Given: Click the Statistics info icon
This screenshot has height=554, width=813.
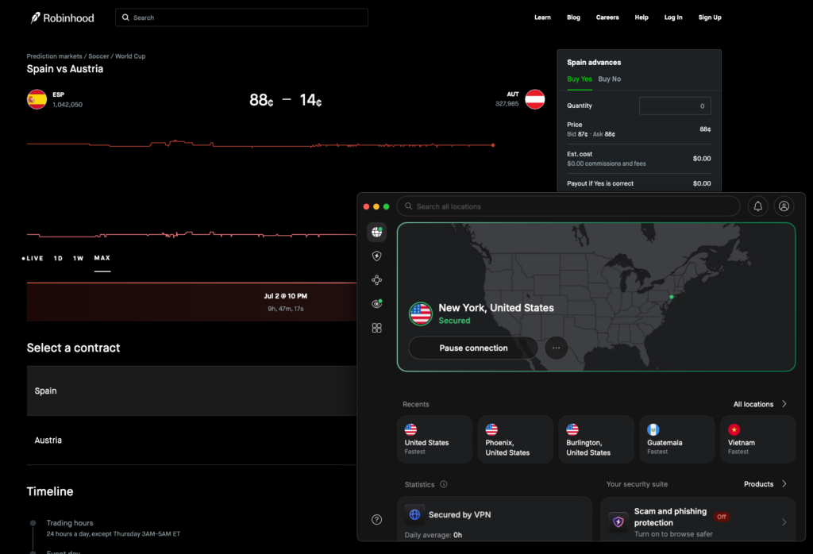Looking at the screenshot, I should tap(444, 485).
